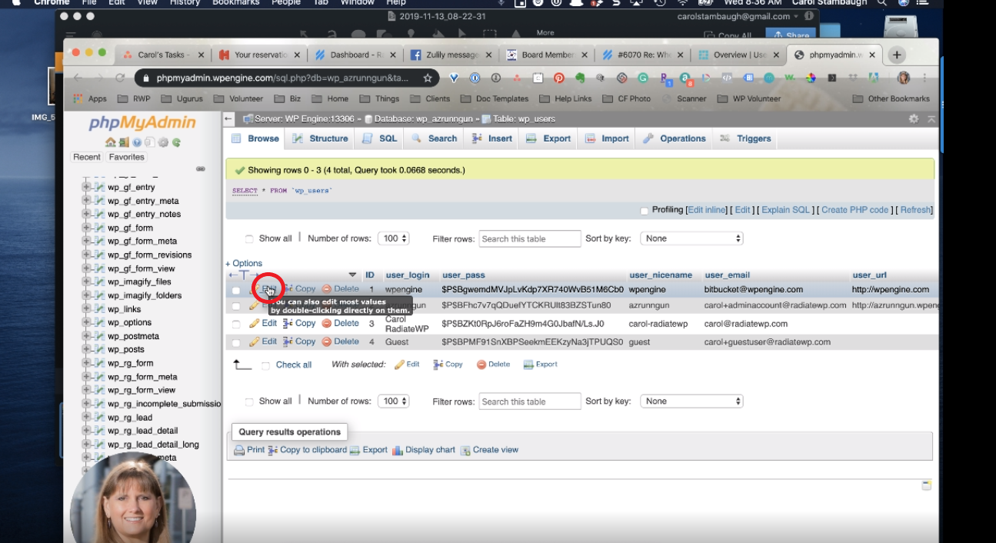Expand wp_options tree node
996x543 pixels.
(x=87, y=322)
